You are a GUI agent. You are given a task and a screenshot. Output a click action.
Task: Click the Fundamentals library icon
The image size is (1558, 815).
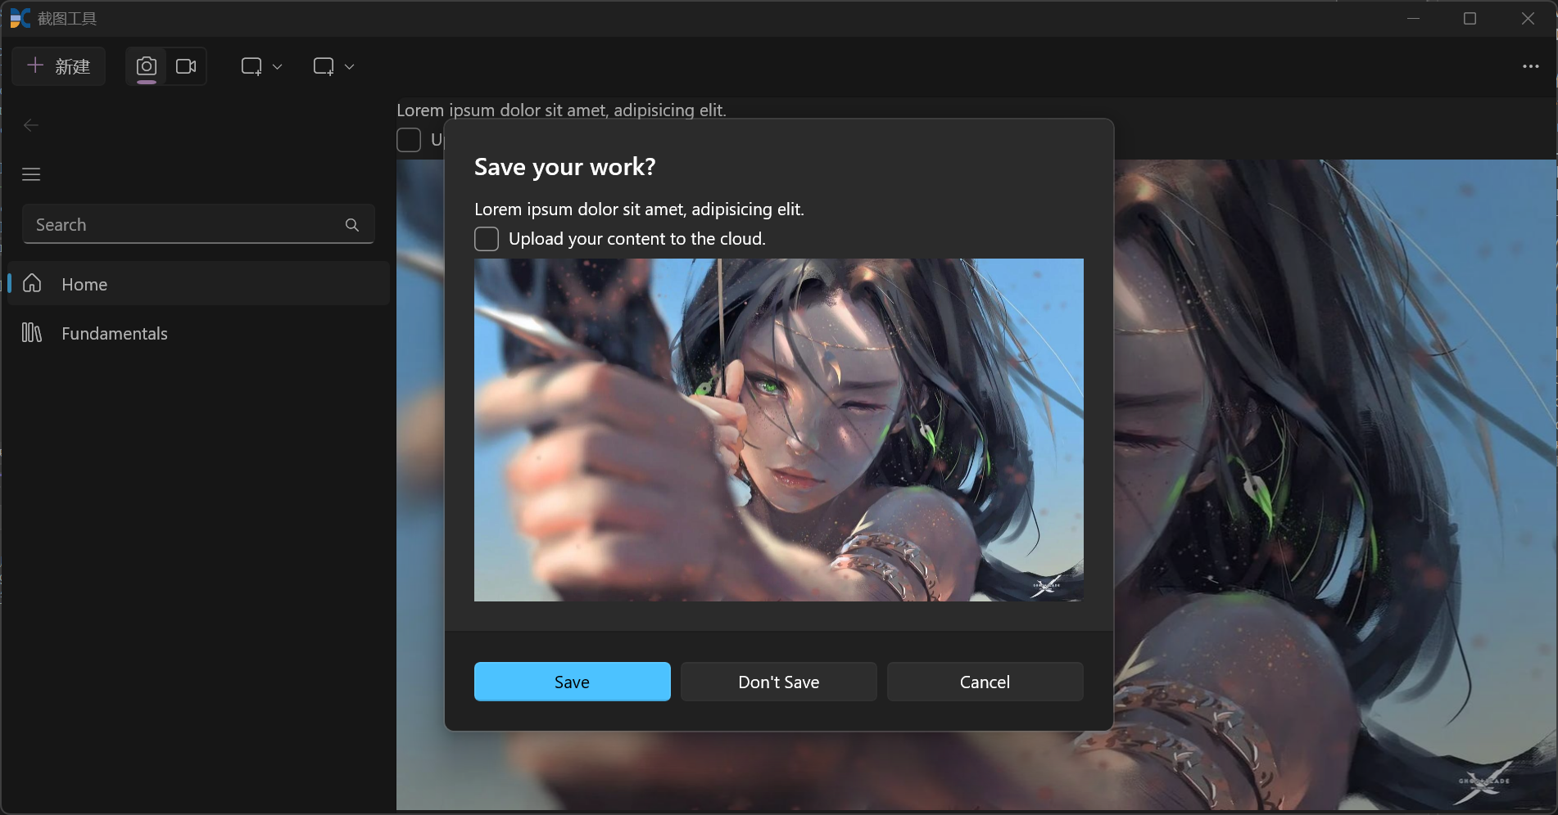32,332
